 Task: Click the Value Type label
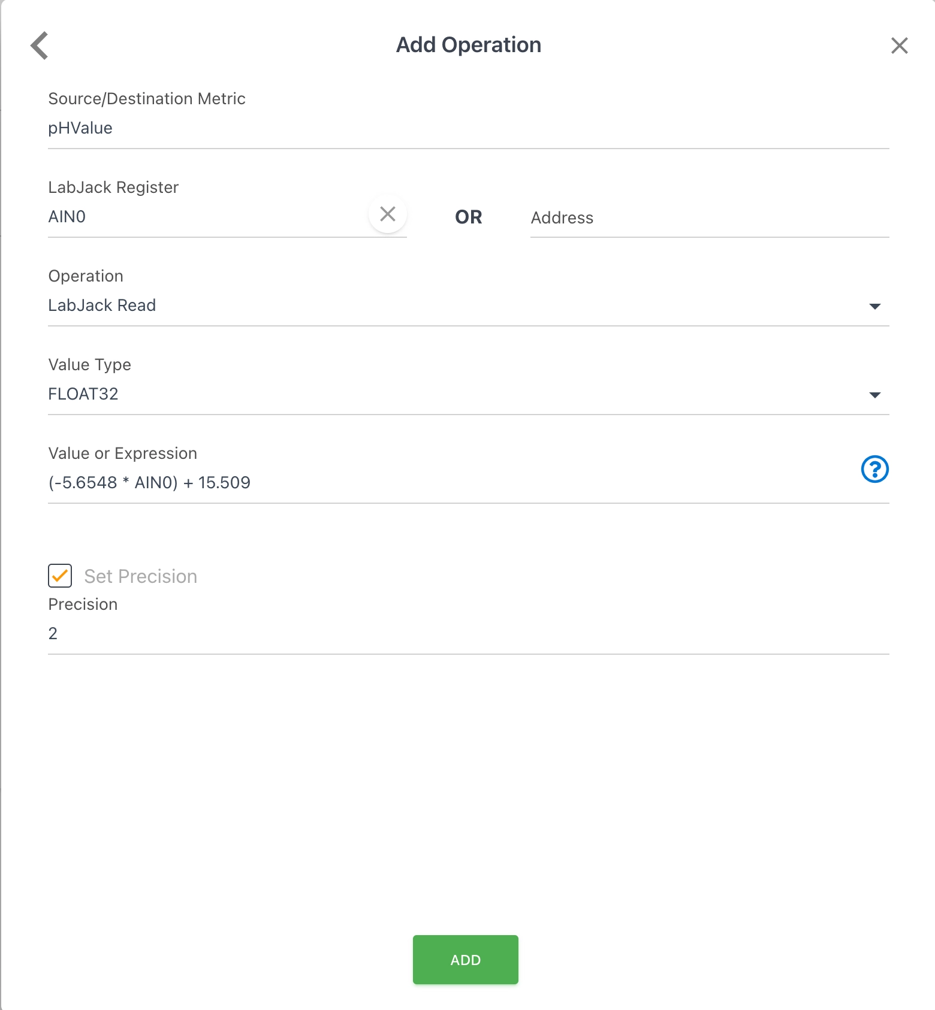tap(90, 365)
